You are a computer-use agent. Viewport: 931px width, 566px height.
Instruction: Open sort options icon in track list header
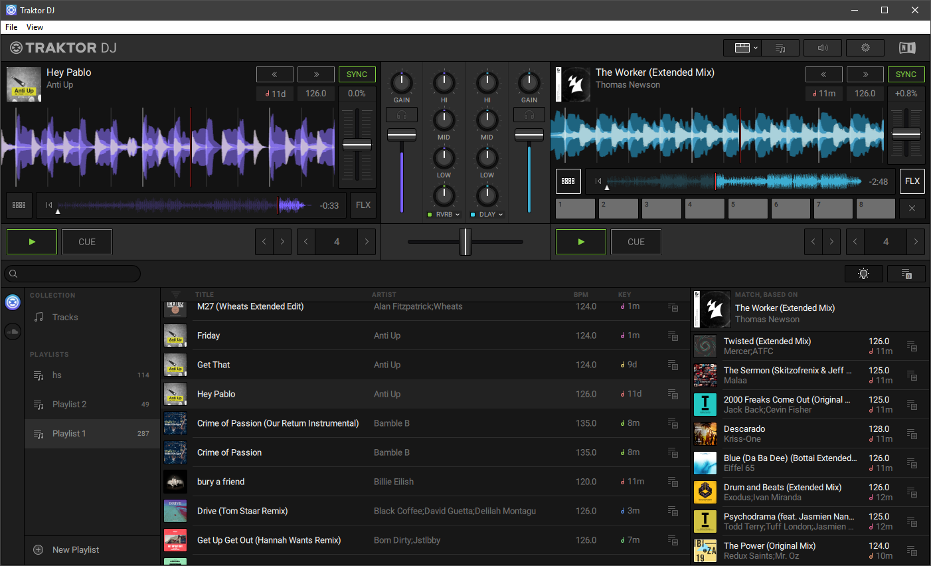click(x=176, y=294)
